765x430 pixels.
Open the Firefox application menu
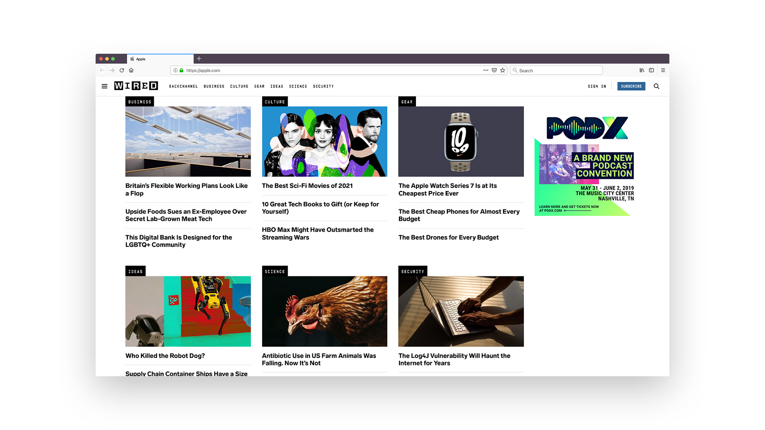point(663,70)
